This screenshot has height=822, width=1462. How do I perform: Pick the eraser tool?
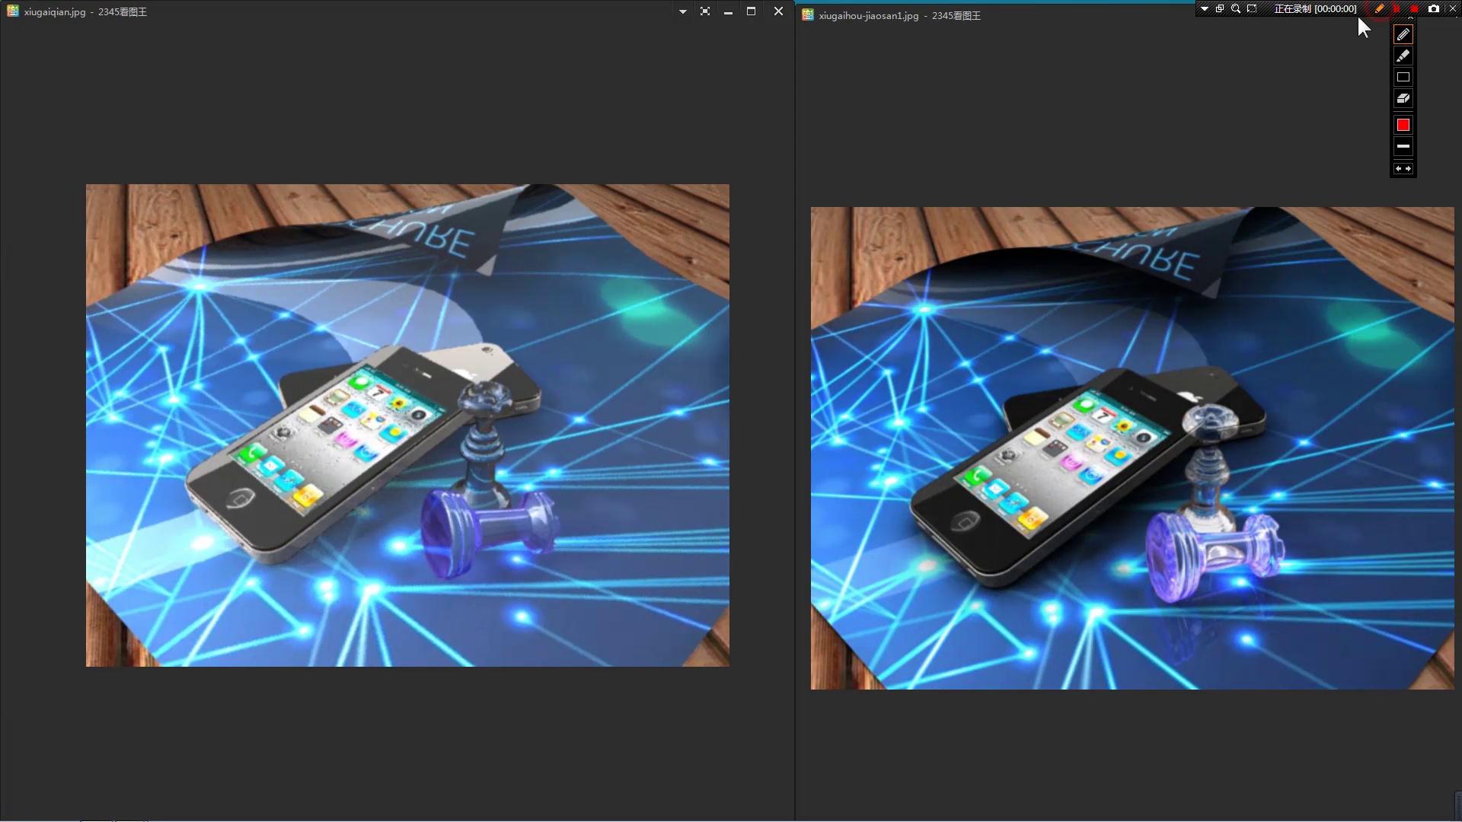1403,98
